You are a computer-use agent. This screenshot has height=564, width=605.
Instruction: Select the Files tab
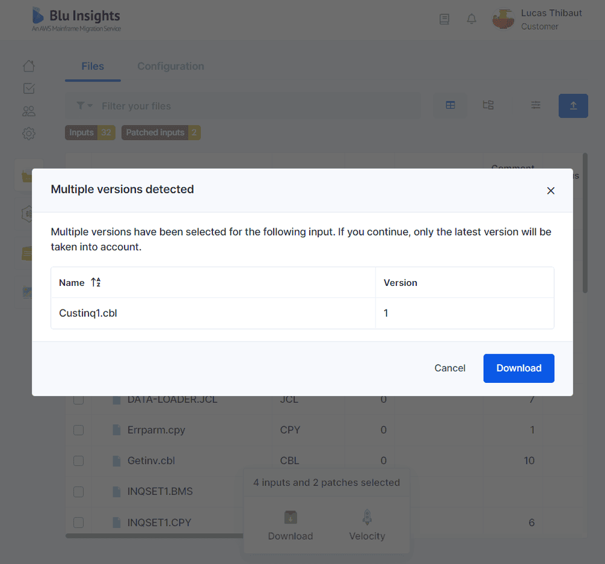(93, 67)
